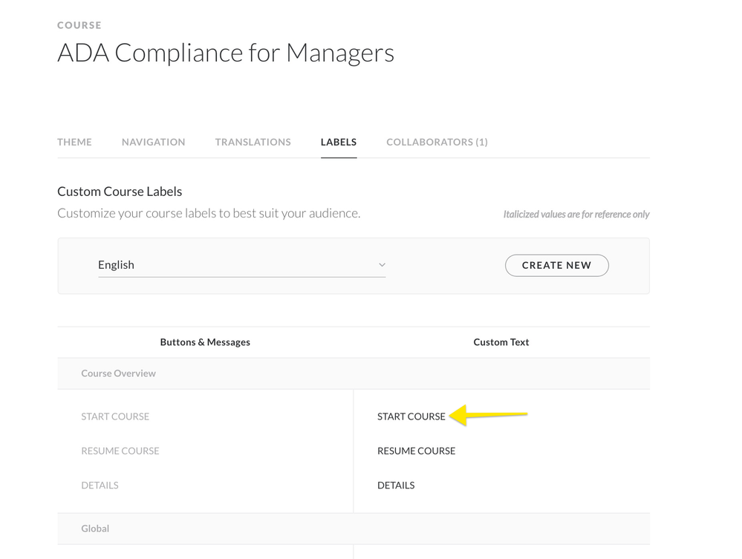Viewport: 742px width, 559px height.
Task: Click the gray DETAILS reference label
Action: [100, 486]
